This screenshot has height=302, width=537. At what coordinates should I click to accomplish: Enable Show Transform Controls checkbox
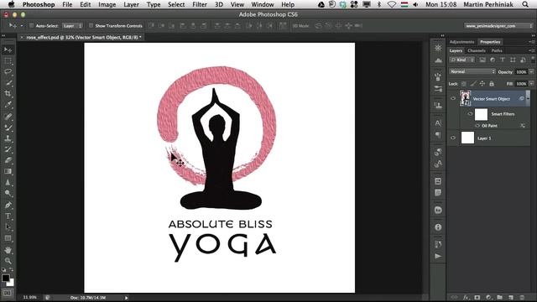[91, 26]
